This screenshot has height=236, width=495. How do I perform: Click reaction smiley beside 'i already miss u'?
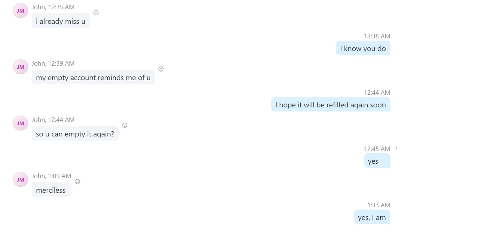96,13
